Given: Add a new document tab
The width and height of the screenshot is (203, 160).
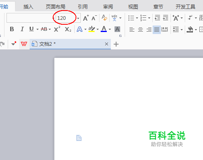Looking at the screenshot, I should (x=116, y=44).
